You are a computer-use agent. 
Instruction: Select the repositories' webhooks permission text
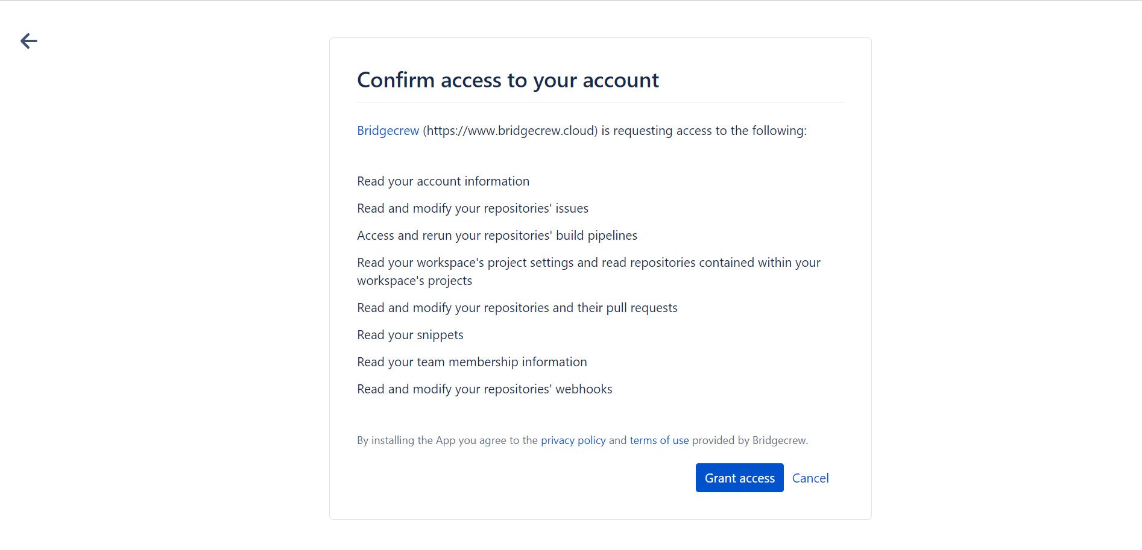point(484,389)
